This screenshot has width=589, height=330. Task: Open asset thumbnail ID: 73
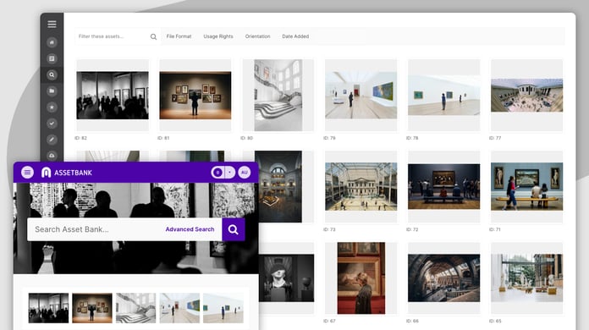(361, 187)
